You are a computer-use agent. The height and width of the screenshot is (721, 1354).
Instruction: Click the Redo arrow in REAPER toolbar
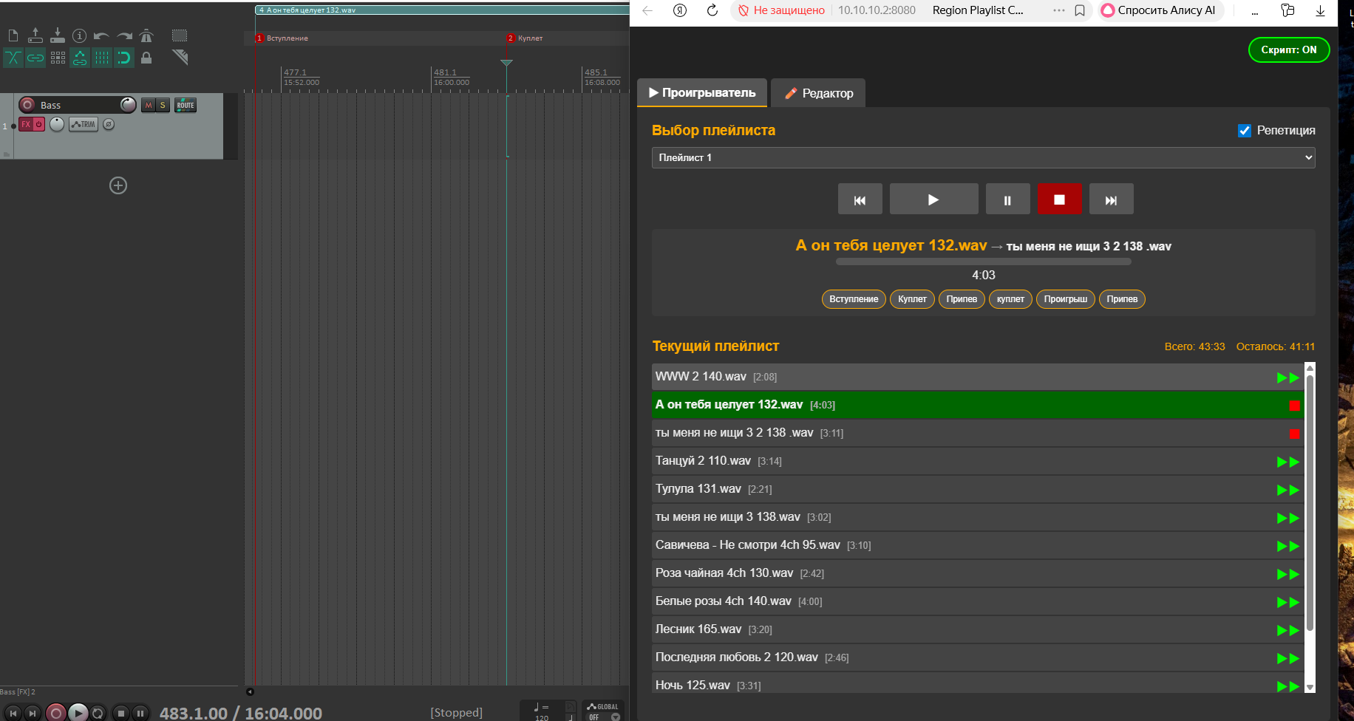pos(124,35)
